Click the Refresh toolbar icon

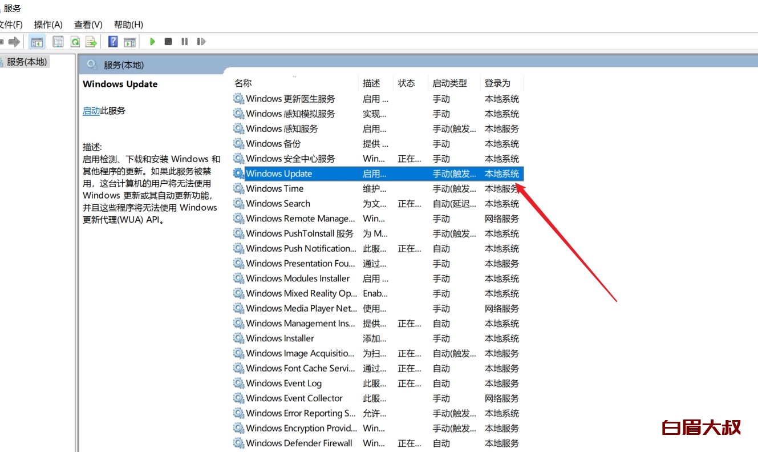[75, 42]
